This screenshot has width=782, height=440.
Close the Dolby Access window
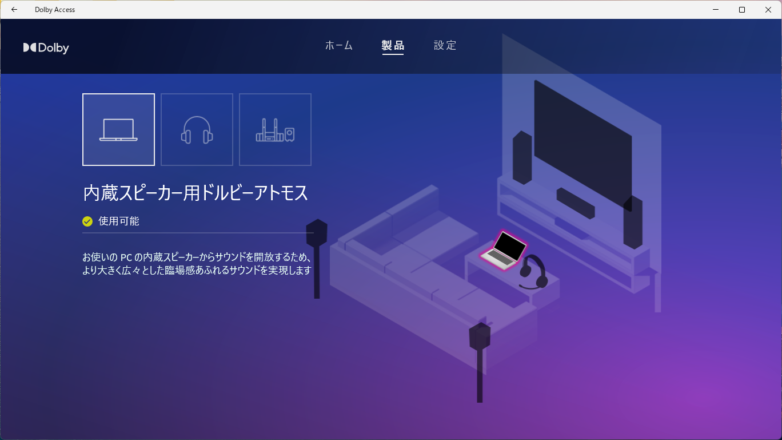point(768,10)
